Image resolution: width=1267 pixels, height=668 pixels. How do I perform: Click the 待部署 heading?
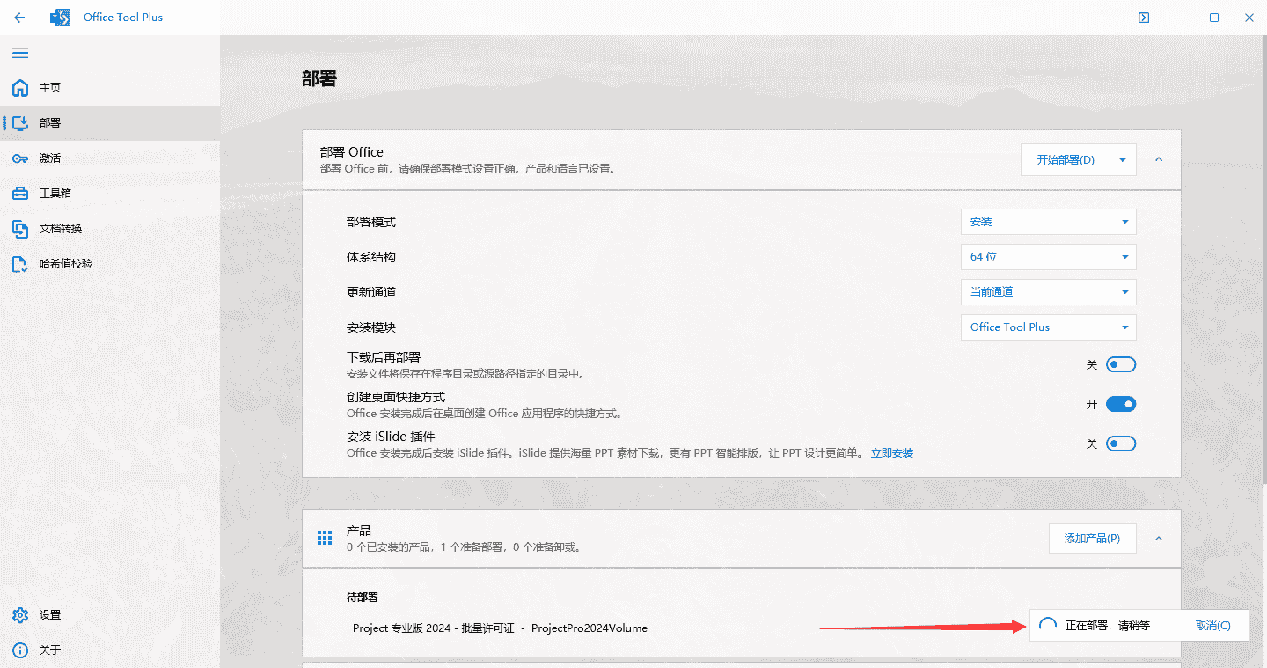[x=363, y=598]
